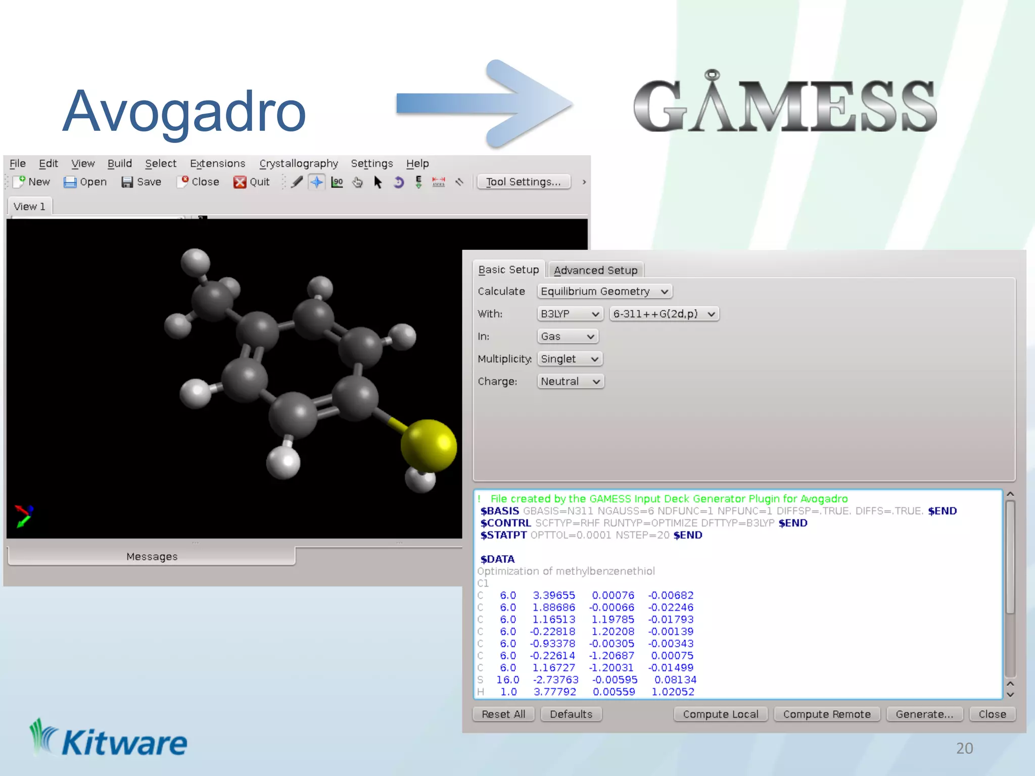This screenshot has height=776, width=1035.
Task: Open the Settings menu
Action: point(372,164)
